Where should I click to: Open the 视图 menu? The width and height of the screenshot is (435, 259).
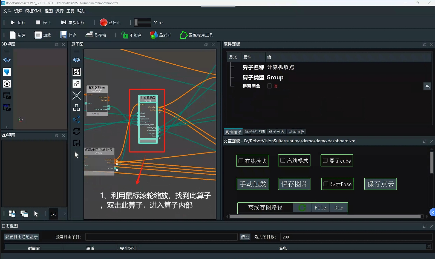point(48,11)
